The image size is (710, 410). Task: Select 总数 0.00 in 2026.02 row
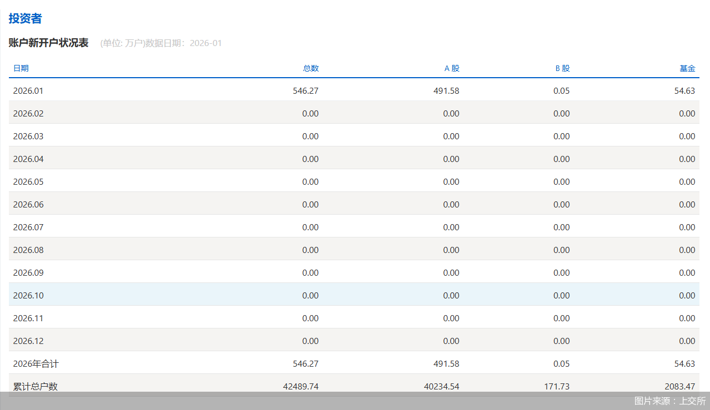coord(311,113)
